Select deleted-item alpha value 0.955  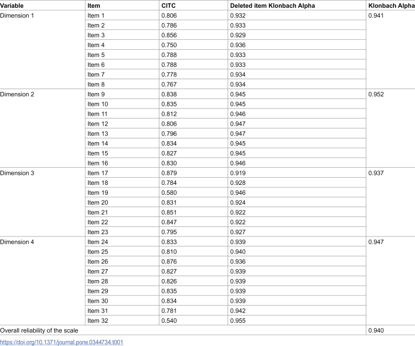click(238, 321)
